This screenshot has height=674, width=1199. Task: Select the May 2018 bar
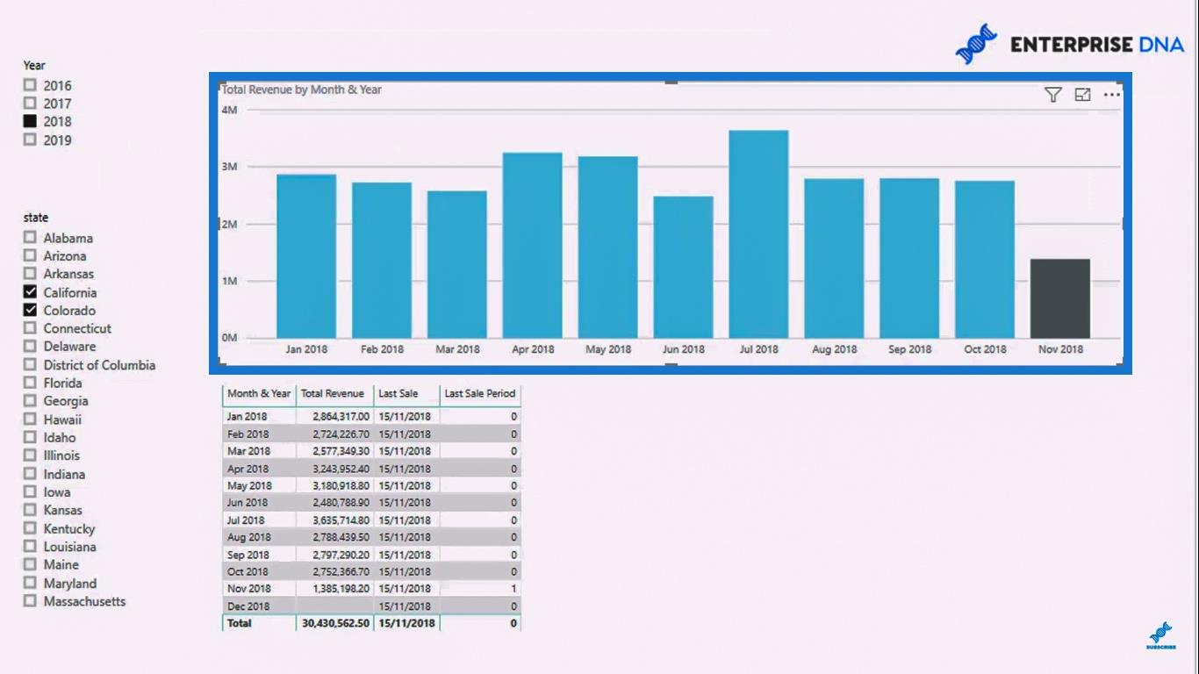coord(608,247)
